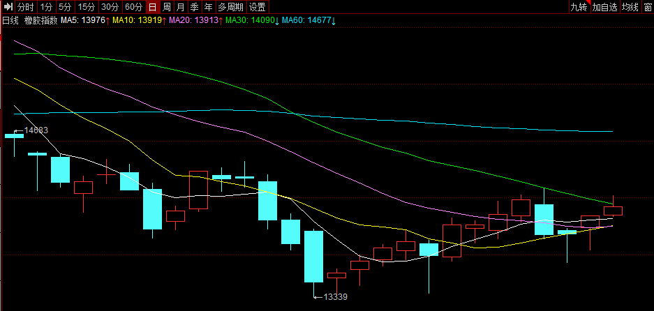Open the 多周期 multi-period view

pyautogui.click(x=230, y=7)
